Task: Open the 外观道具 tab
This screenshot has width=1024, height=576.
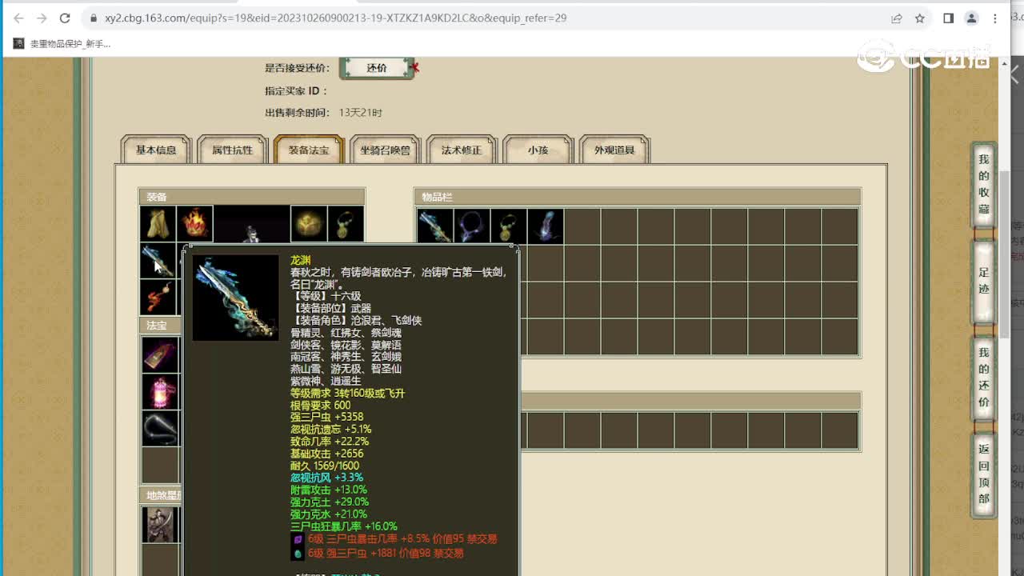Action: coord(614,150)
